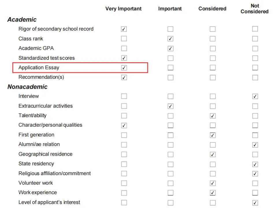The width and height of the screenshot is (279, 208).
Task: Tick Important box for Rigor of secondary school record
Action: click(170, 29)
